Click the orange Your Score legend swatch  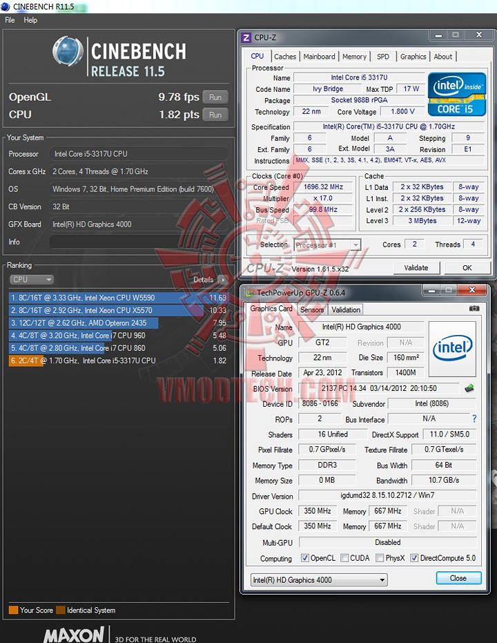(13, 611)
